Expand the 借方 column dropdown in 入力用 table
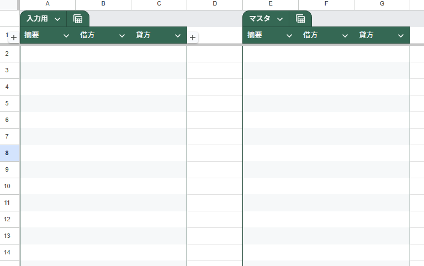The width and height of the screenshot is (424, 266). click(122, 35)
